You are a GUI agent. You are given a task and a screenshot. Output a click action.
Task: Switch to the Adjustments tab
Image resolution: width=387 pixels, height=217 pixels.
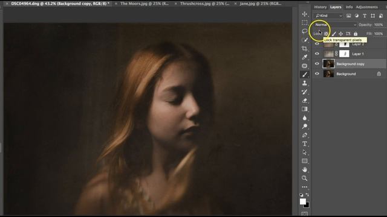pos(366,7)
